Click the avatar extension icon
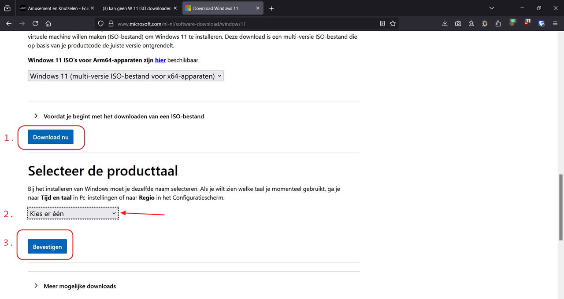The width and height of the screenshot is (564, 299). point(485,23)
